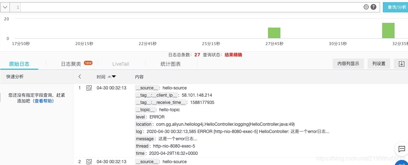Click the time field key label
The width and height of the screenshot is (408, 165).
click(x=140, y=153)
